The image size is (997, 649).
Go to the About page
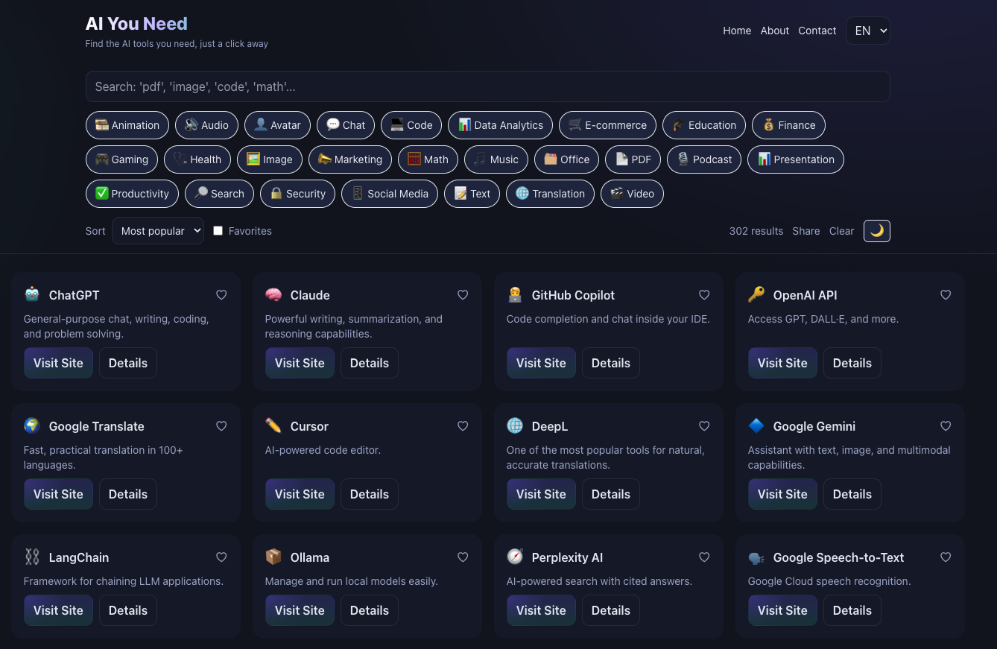(x=775, y=31)
